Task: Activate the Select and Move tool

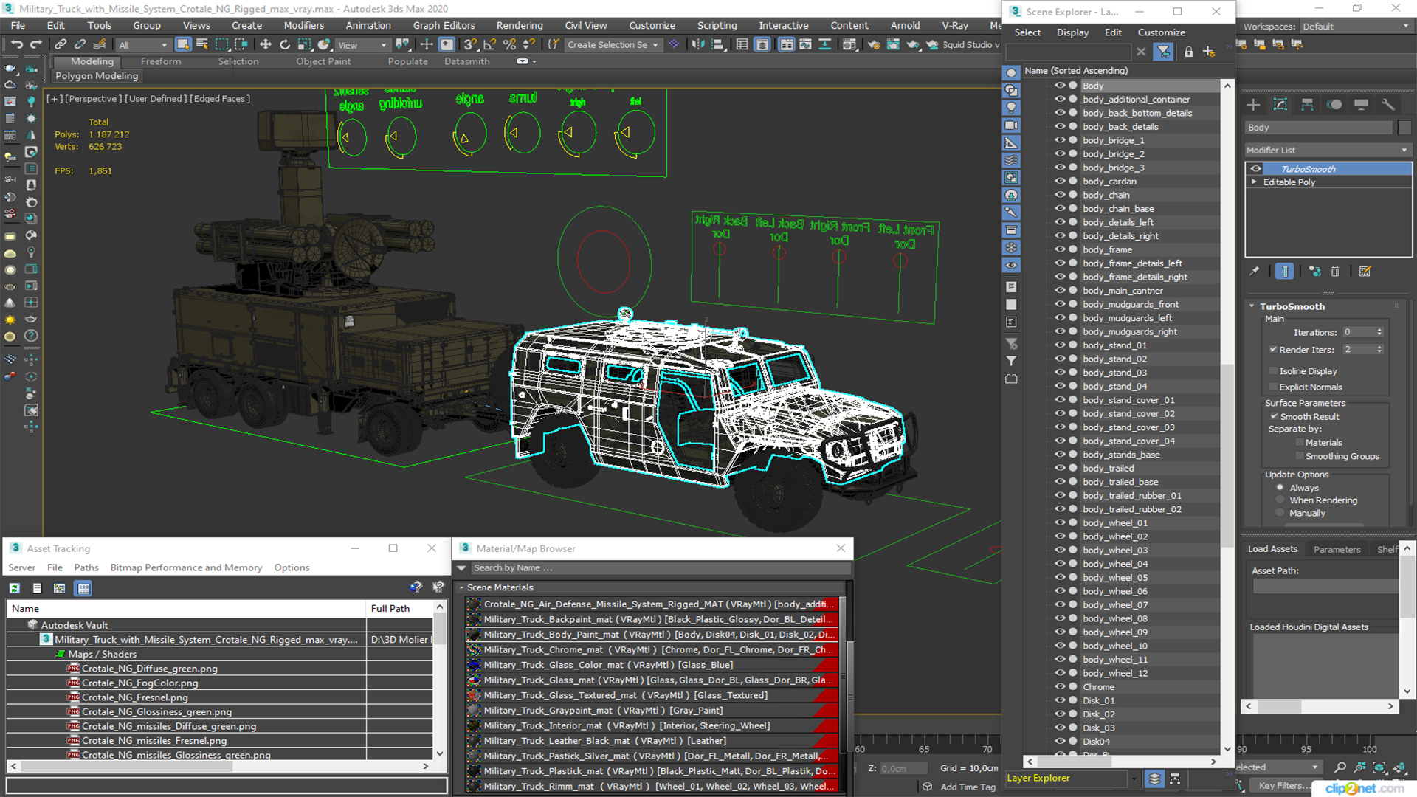Action: (266, 45)
